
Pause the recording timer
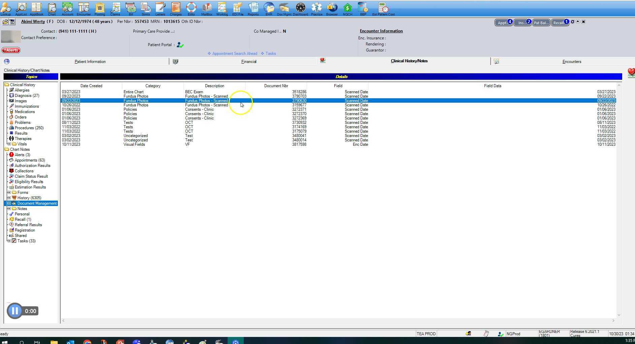[15, 311]
